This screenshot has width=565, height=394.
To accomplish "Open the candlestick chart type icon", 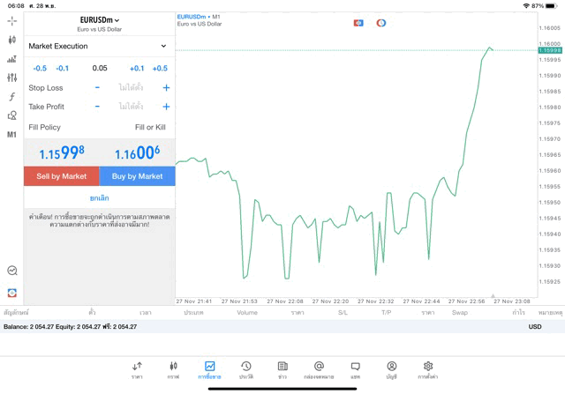I will (11, 40).
